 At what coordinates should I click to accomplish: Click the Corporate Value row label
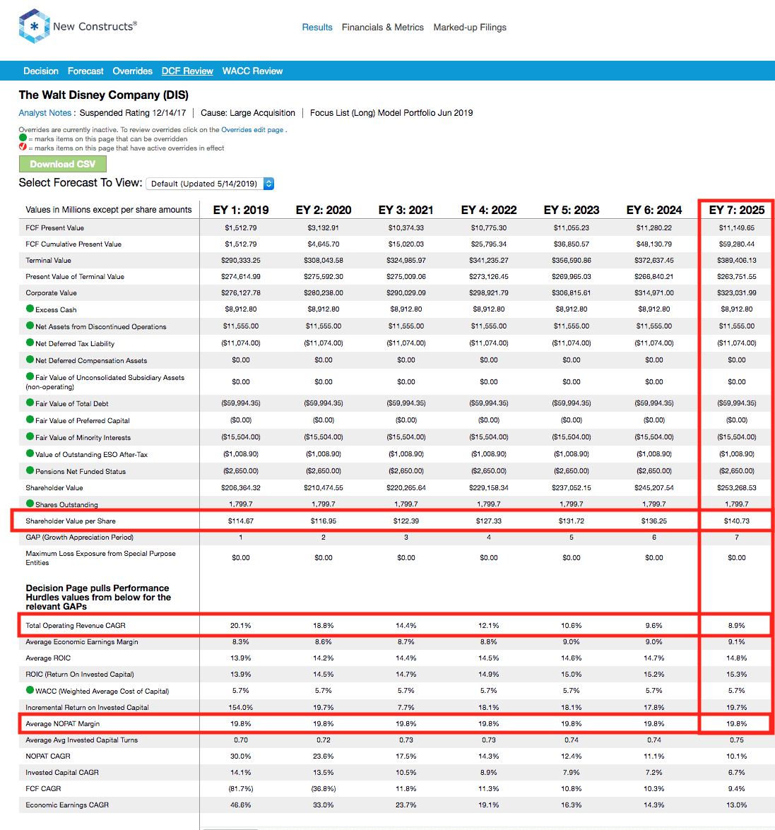51,292
